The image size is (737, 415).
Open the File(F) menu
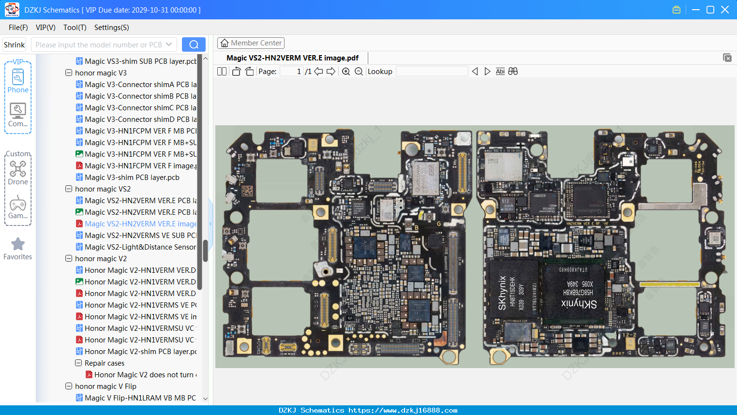[18, 28]
